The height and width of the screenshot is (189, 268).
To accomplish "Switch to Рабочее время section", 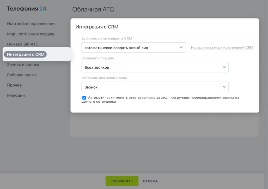I will 22,75.
